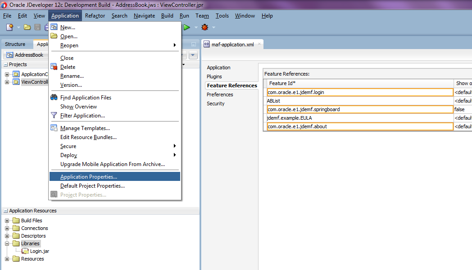This screenshot has height=270, width=472.
Task: Expand the Build Files node
Action: 6,220
